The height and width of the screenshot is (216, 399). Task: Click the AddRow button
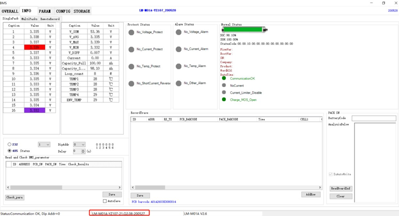click(x=311, y=194)
